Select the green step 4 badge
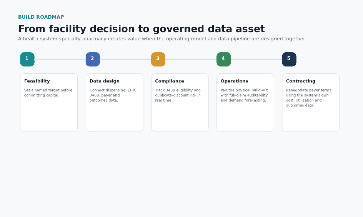Viewport: 363px width, 217px height. click(x=224, y=59)
